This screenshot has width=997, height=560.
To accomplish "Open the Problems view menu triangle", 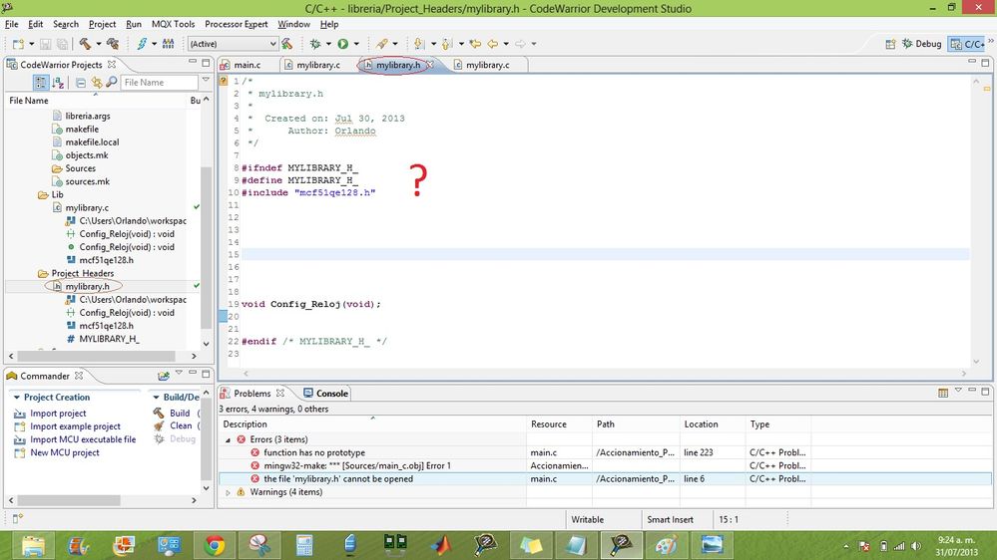I will 958,391.
